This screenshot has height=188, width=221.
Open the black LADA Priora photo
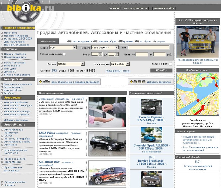click(107, 144)
